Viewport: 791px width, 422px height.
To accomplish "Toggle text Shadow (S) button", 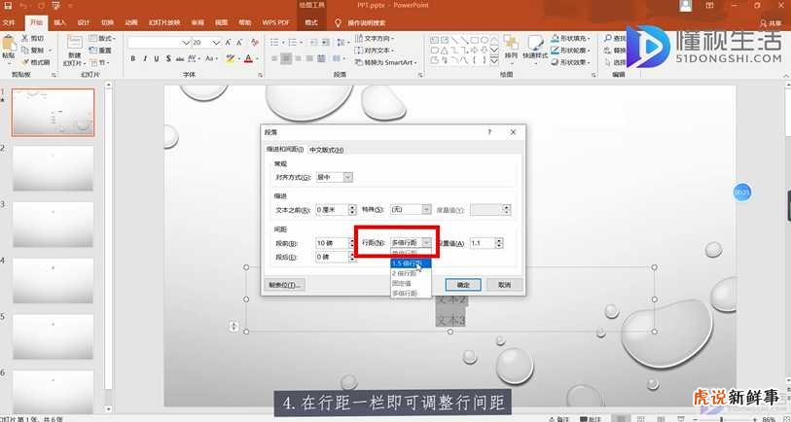I will pos(168,59).
